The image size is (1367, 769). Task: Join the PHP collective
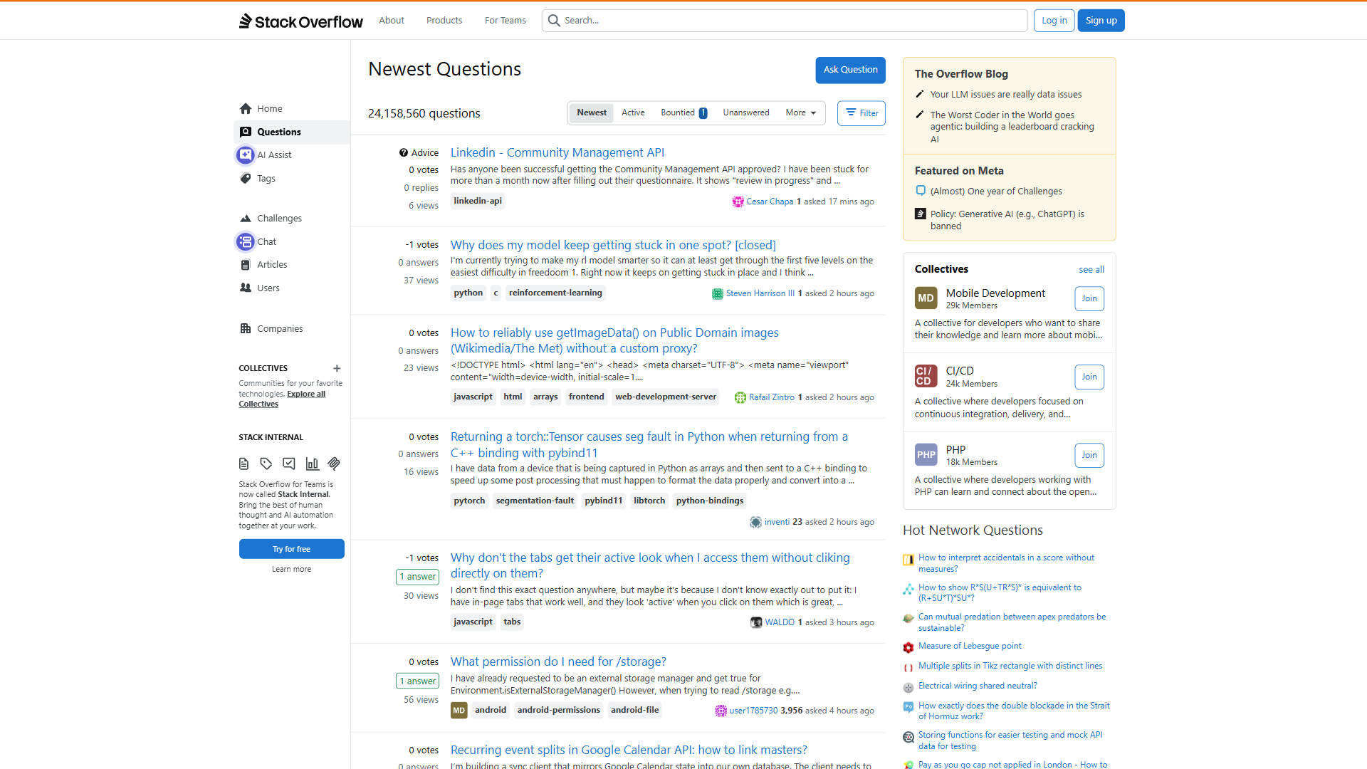(1089, 455)
